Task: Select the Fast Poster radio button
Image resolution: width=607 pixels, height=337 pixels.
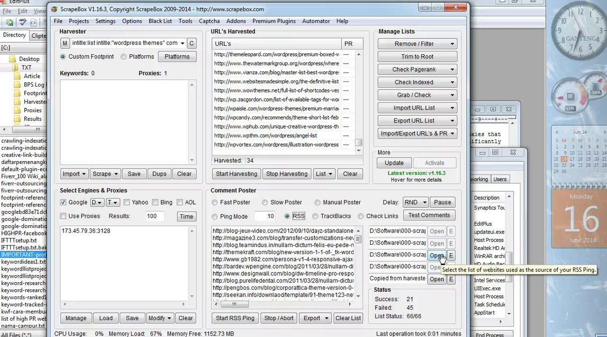Action: pyautogui.click(x=215, y=202)
